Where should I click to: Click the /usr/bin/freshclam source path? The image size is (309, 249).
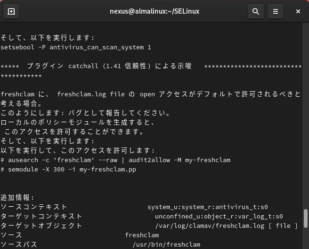click(166, 244)
